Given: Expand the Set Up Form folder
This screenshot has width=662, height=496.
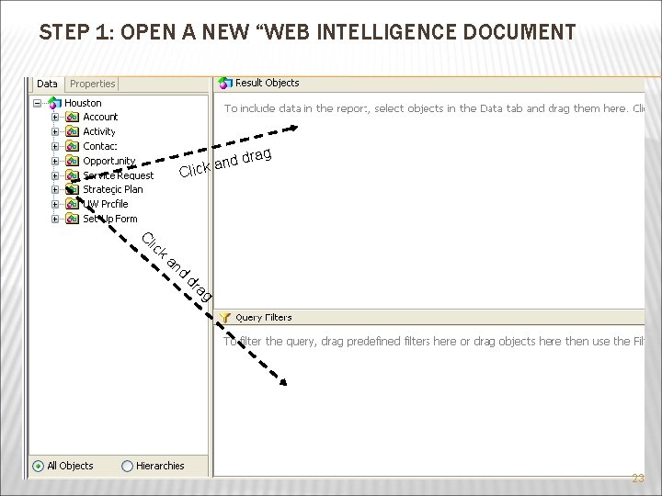Looking at the screenshot, I should (55, 219).
